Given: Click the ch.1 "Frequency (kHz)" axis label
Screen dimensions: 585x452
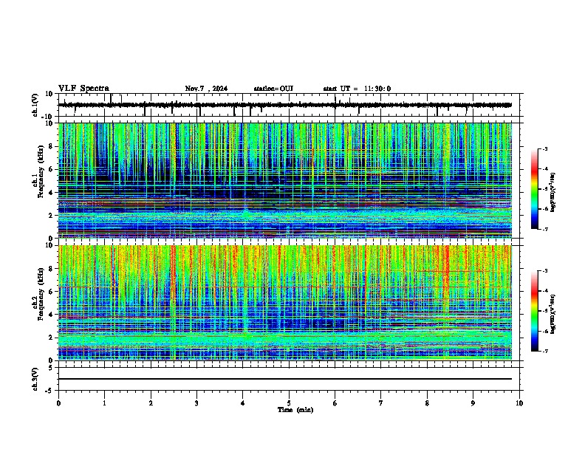Looking at the screenshot, I should (41, 171).
